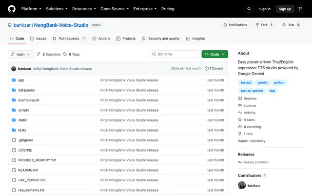
Task: Switch to Security and quality tab
Action: pos(160,39)
